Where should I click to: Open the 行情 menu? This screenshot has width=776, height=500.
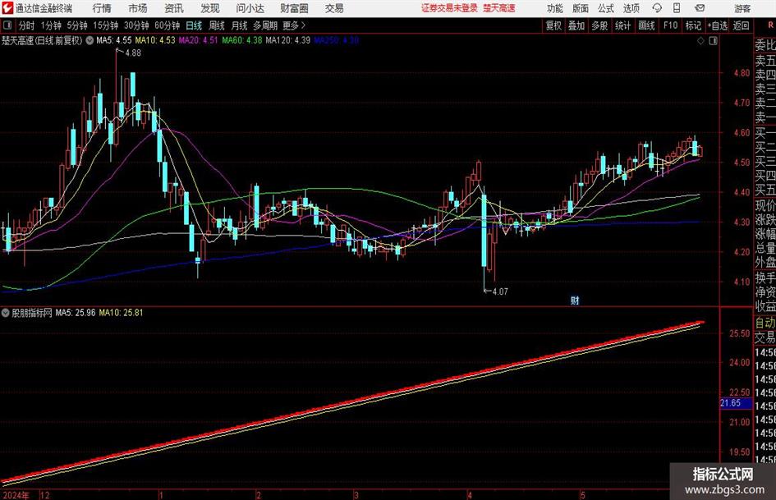pos(102,8)
